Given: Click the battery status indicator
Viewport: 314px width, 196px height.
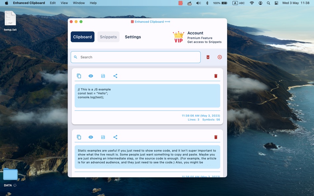Looking at the screenshot, I should (220, 3).
